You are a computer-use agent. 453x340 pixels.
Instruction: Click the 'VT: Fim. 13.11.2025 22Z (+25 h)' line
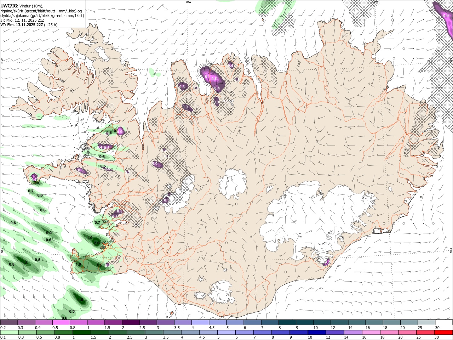point(29,25)
